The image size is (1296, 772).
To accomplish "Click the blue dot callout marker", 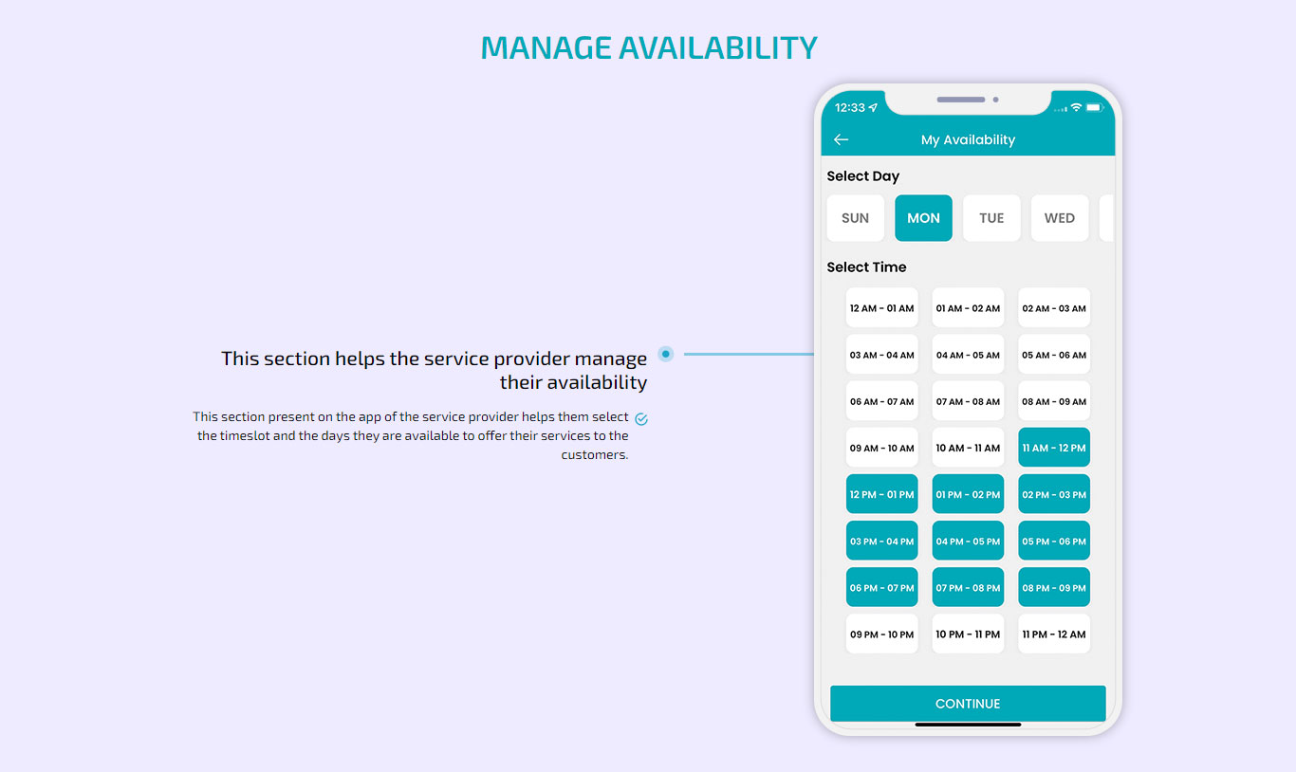I will click(666, 354).
